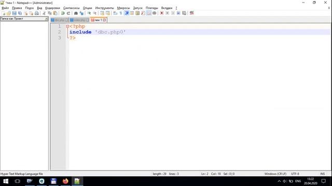
Task: Show hidden system tray icons
Action: pyautogui.click(x=279, y=181)
